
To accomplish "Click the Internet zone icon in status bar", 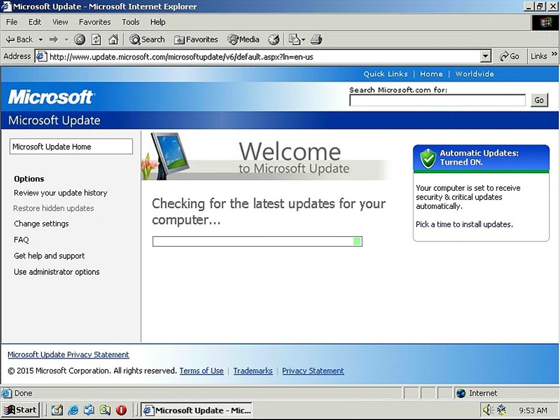I will coord(461,393).
